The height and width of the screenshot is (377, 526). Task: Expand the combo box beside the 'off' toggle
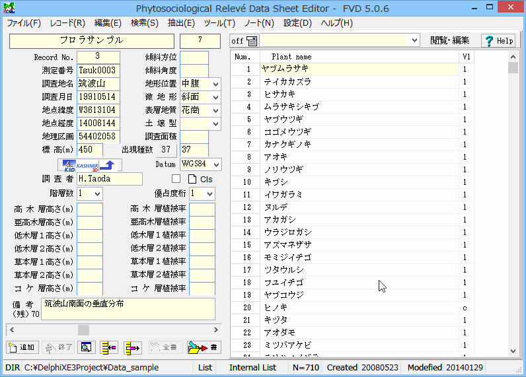point(414,40)
